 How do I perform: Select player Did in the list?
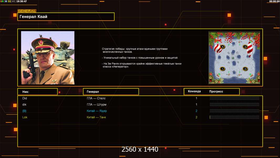coord(25,98)
